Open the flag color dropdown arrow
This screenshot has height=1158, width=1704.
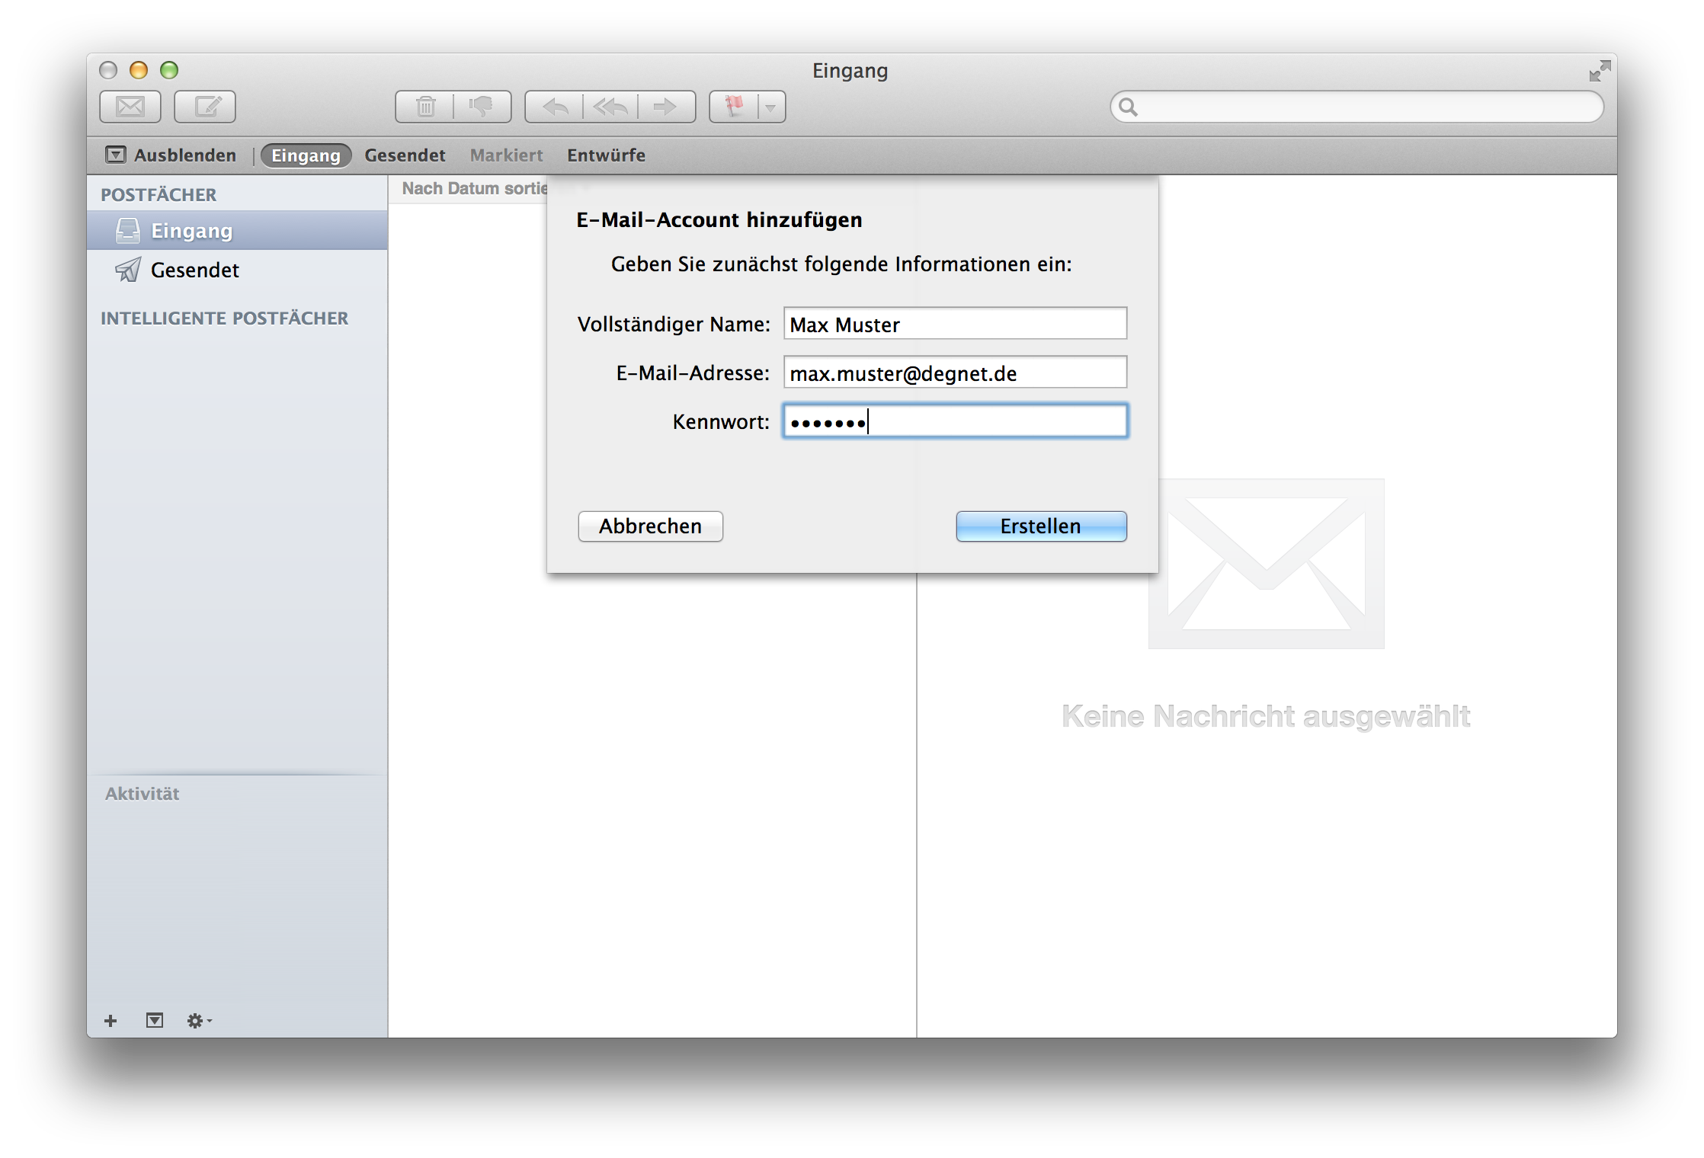(x=770, y=107)
